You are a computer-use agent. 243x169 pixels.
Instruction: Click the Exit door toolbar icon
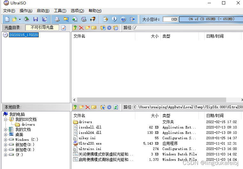coord(132,19)
